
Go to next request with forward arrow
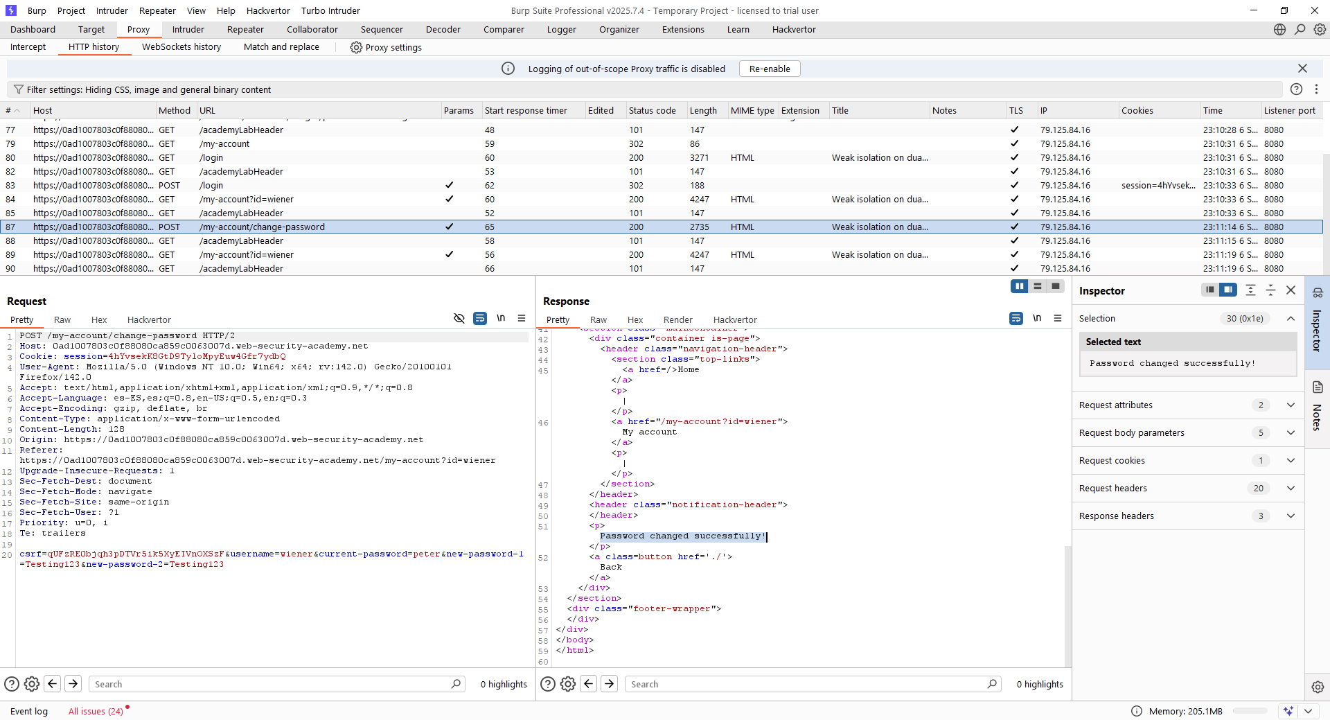pyautogui.click(x=73, y=684)
